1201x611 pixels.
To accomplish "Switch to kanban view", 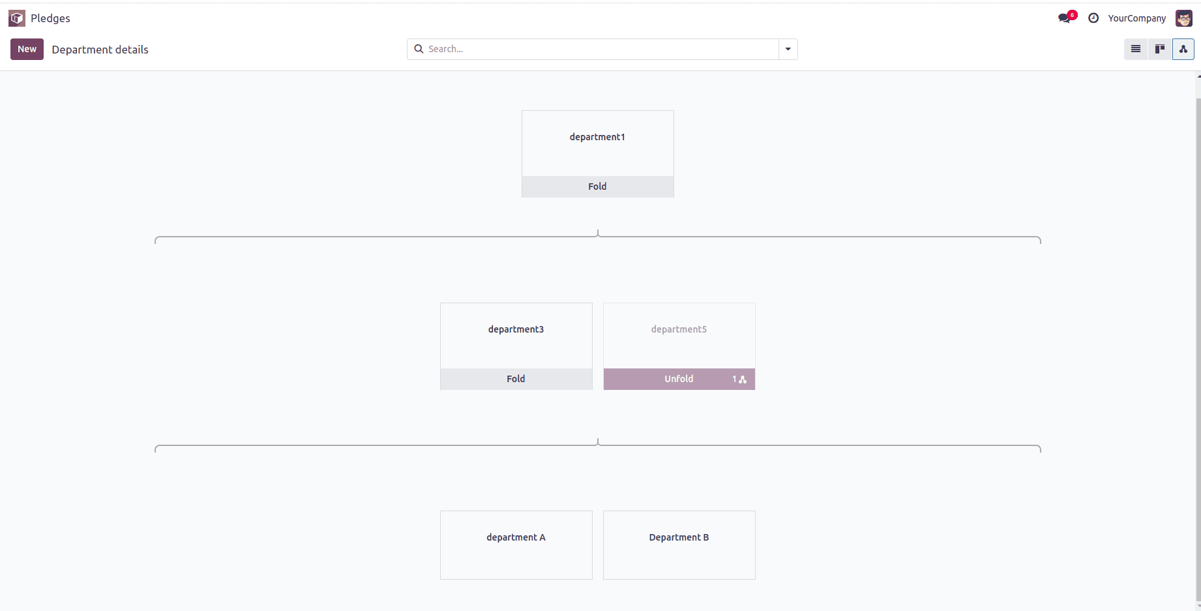I will tap(1160, 49).
